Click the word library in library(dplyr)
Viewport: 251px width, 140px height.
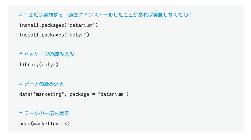pyautogui.click(x=29, y=65)
